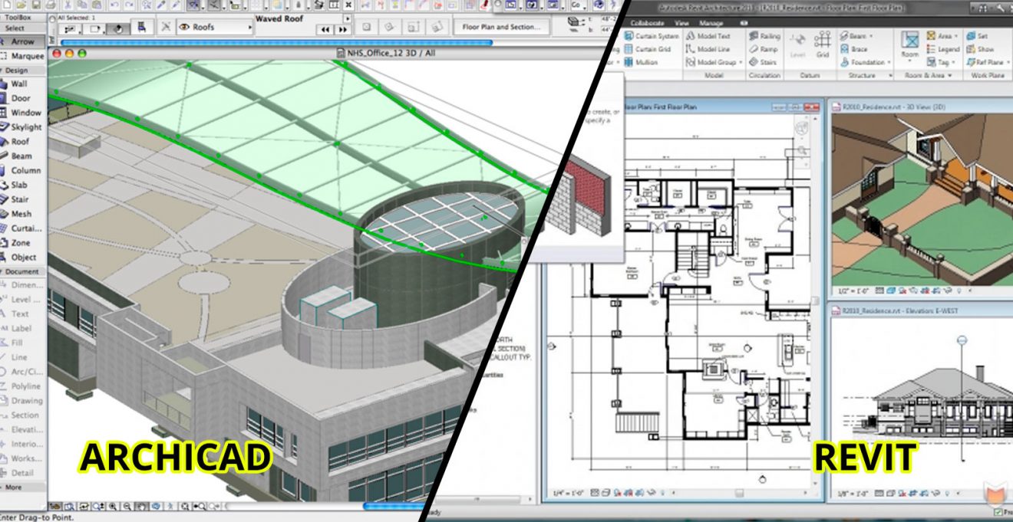The image size is (1013, 522).
Task: Switch to the Manage ribbon tab
Action: pos(711,24)
